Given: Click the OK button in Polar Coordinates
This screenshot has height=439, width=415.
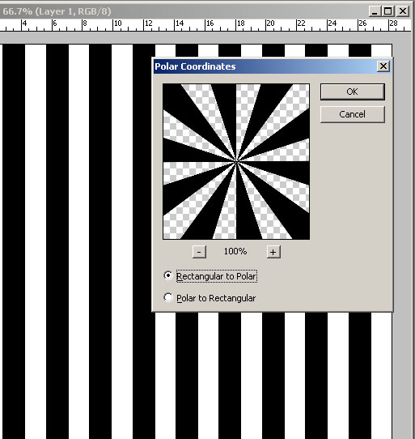Looking at the screenshot, I should 353,92.
